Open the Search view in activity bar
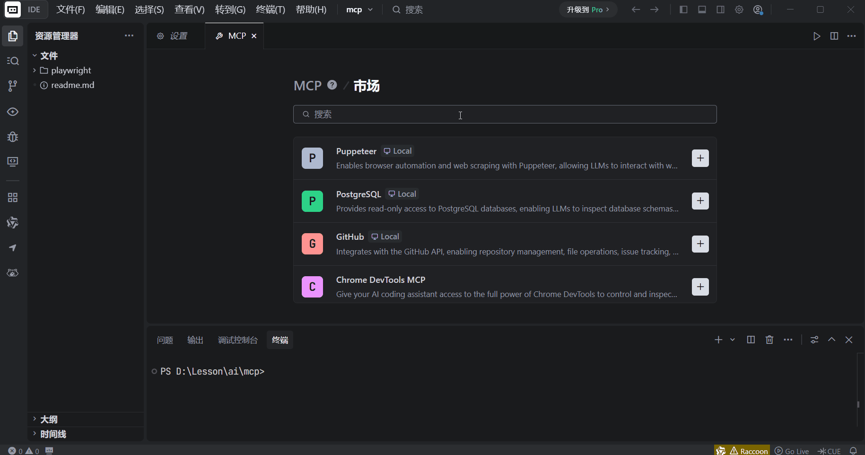 (x=13, y=61)
